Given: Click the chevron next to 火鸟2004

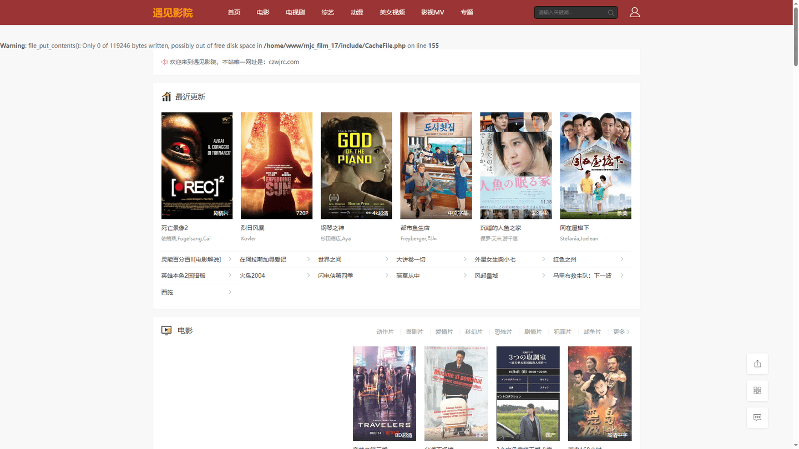Looking at the screenshot, I should pyautogui.click(x=308, y=275).
